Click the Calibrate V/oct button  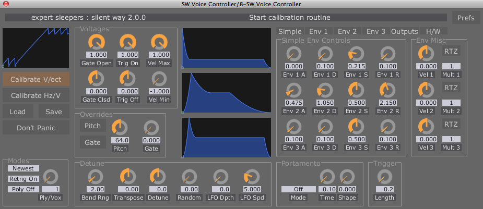click(x=36, y=79)
